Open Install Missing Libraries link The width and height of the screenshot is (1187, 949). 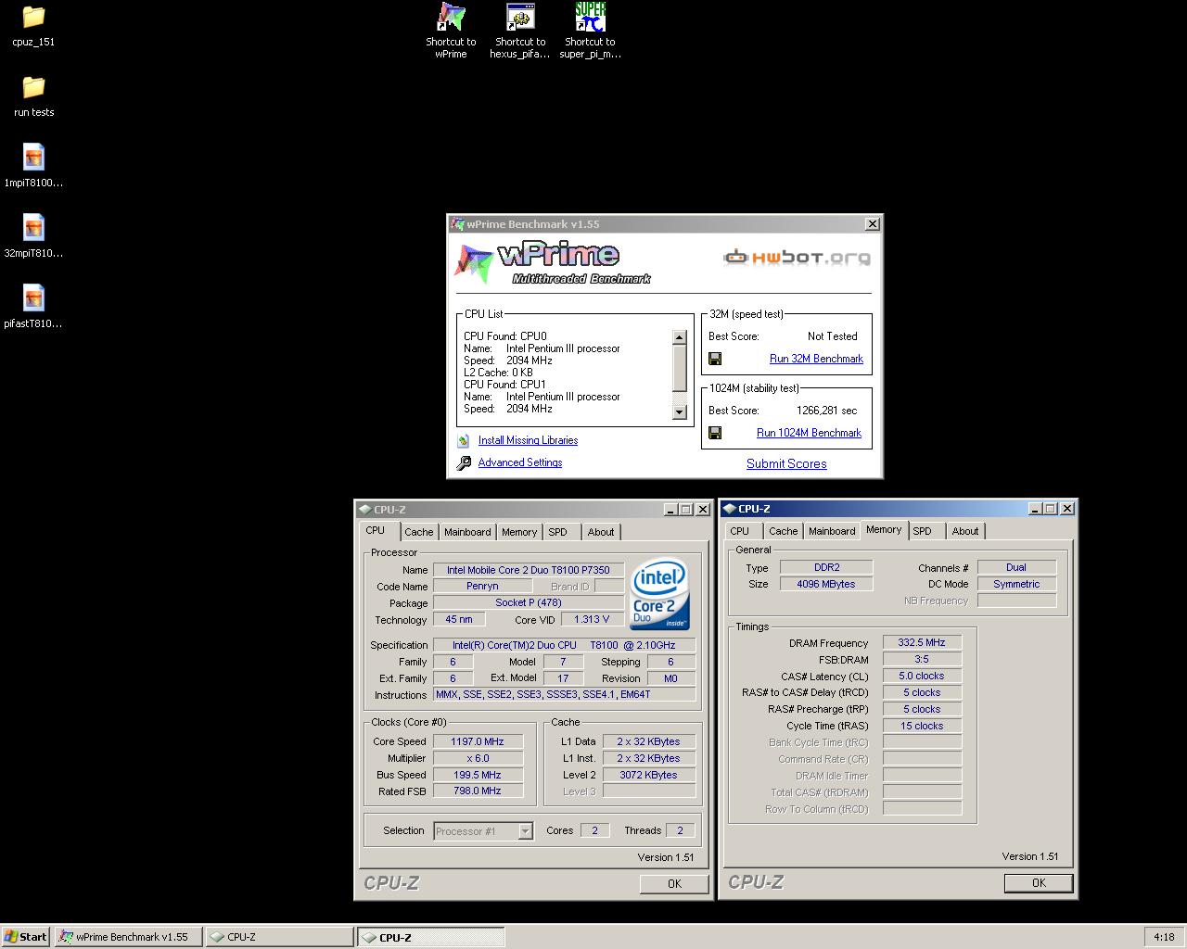[528, 440]
